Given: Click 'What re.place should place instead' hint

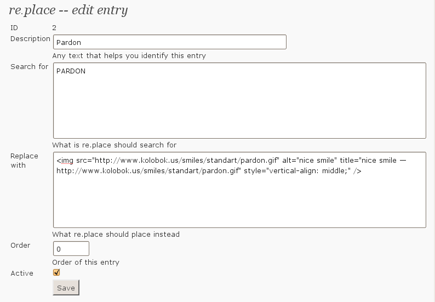Looking at the screenshot, I should point(116,234).
